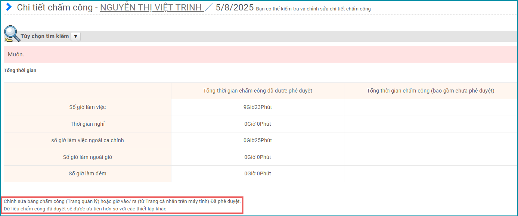
Task: Select the approved total attendance column header
Action: [258, 91]
